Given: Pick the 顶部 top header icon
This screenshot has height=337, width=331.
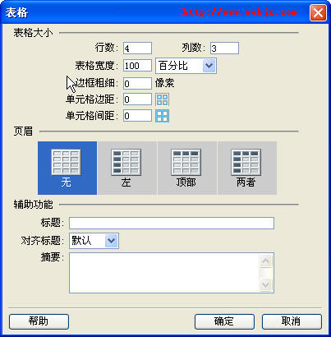Looking at the screenshot, I should [x=187, y=168].
